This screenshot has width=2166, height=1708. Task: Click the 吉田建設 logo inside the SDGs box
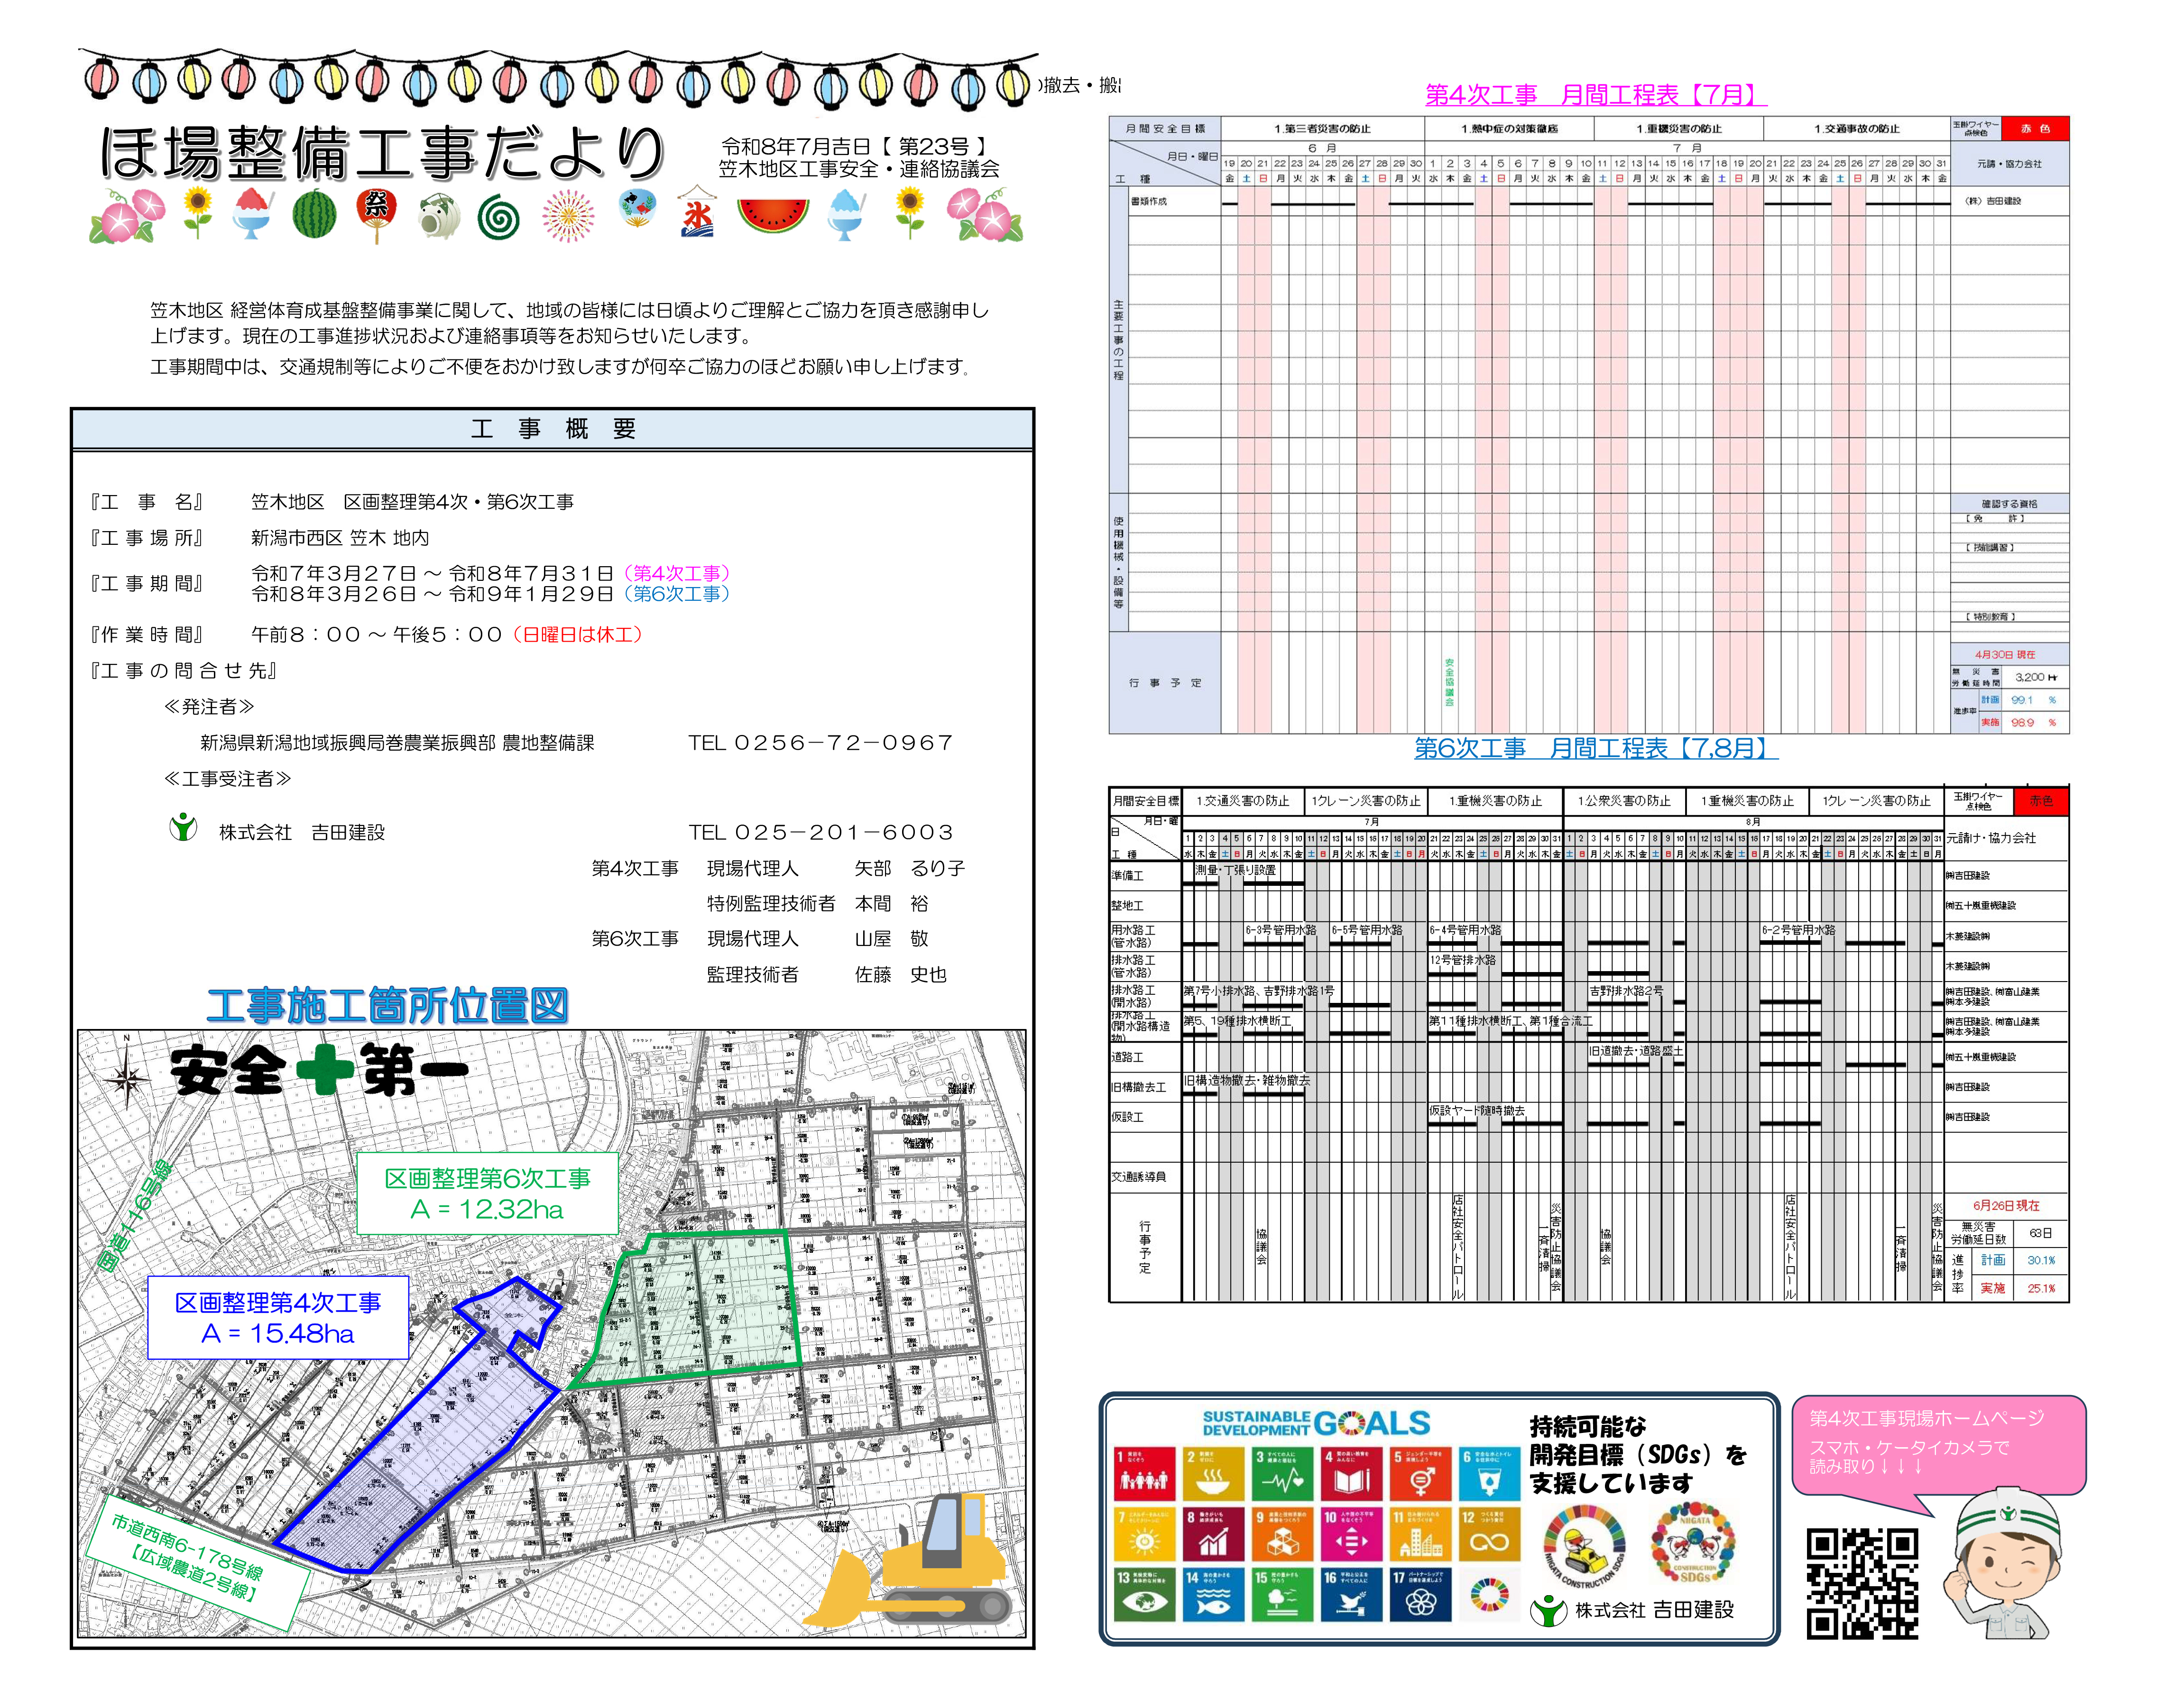click(1549, 1610)
